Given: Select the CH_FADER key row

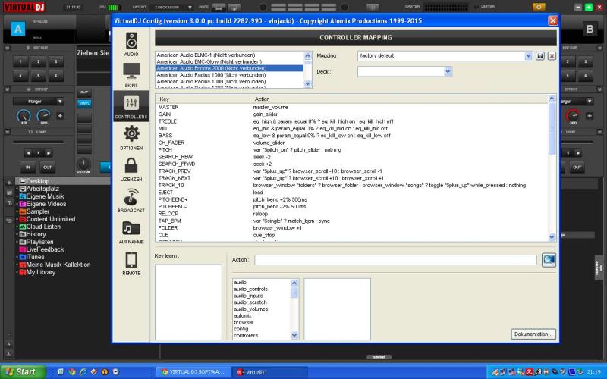Looking at the screenshot, I should (x=353, y=143).
